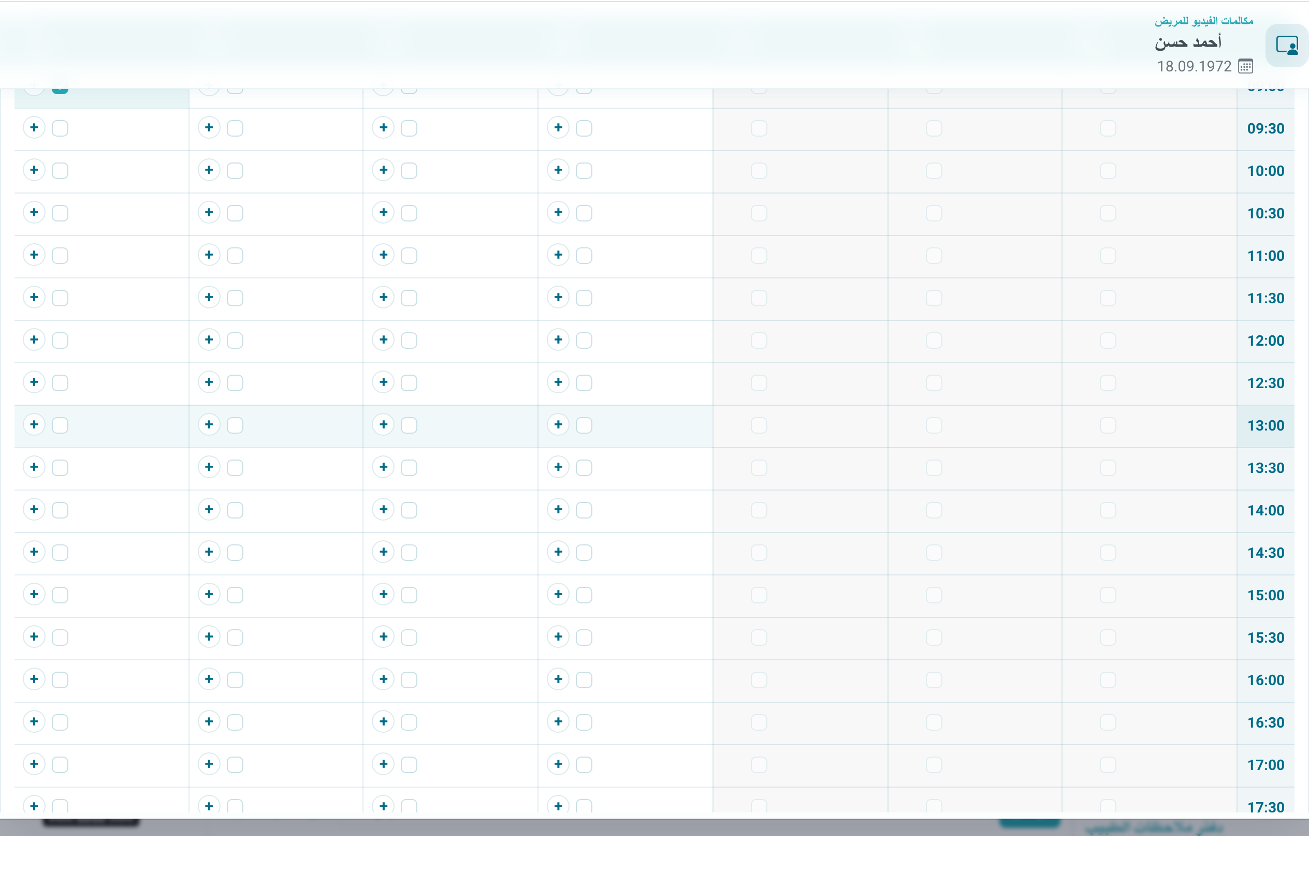Check the 10:30 box in second column from left
The width and height of the screenshot is (1309, 888).
(235, 213)
